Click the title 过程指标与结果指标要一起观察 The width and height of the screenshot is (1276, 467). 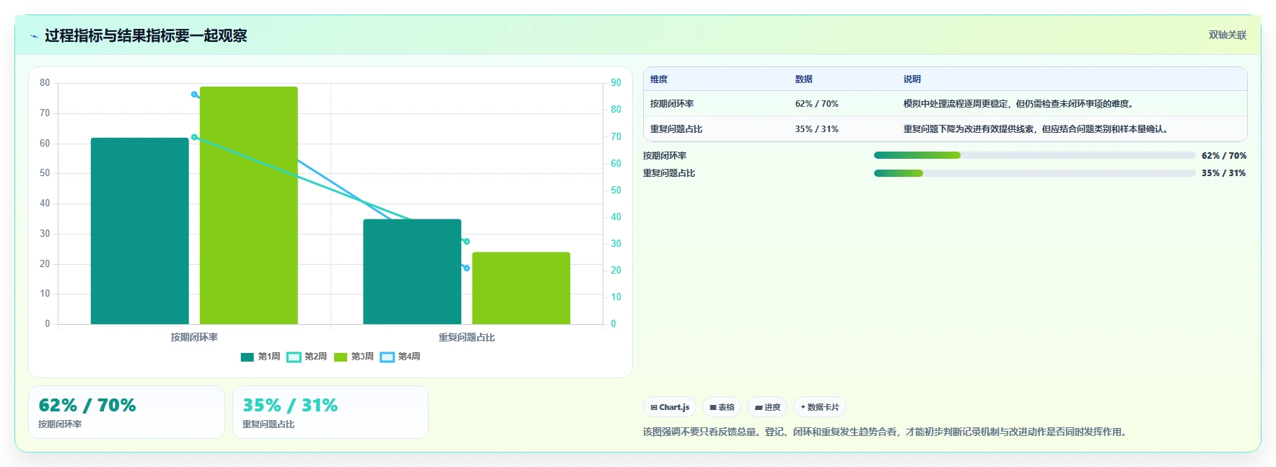146,35
